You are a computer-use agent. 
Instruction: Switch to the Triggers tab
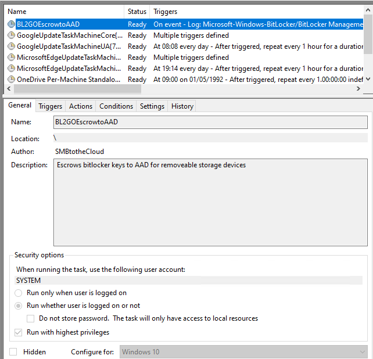(x=50, y=106)
